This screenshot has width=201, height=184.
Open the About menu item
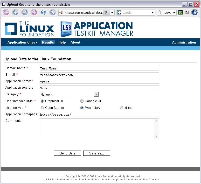[x=75, y=42]
